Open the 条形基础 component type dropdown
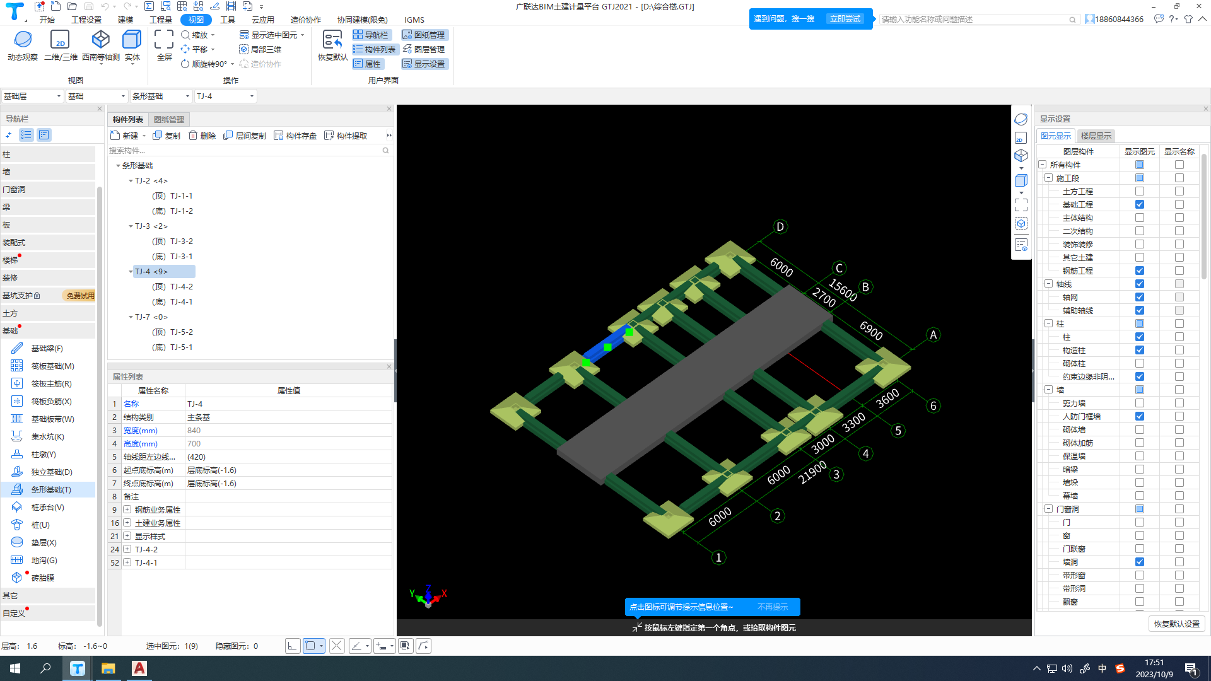The image size is (1211, 681). (187, 96)
